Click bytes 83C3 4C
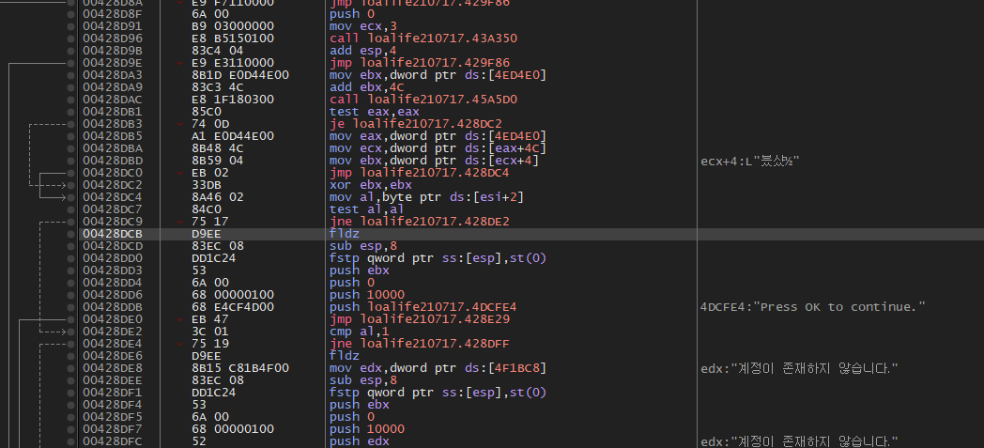 tap(218, 88)
